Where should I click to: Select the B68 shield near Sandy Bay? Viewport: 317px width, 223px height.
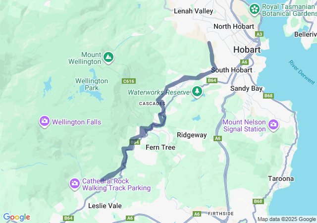point(268,96)
